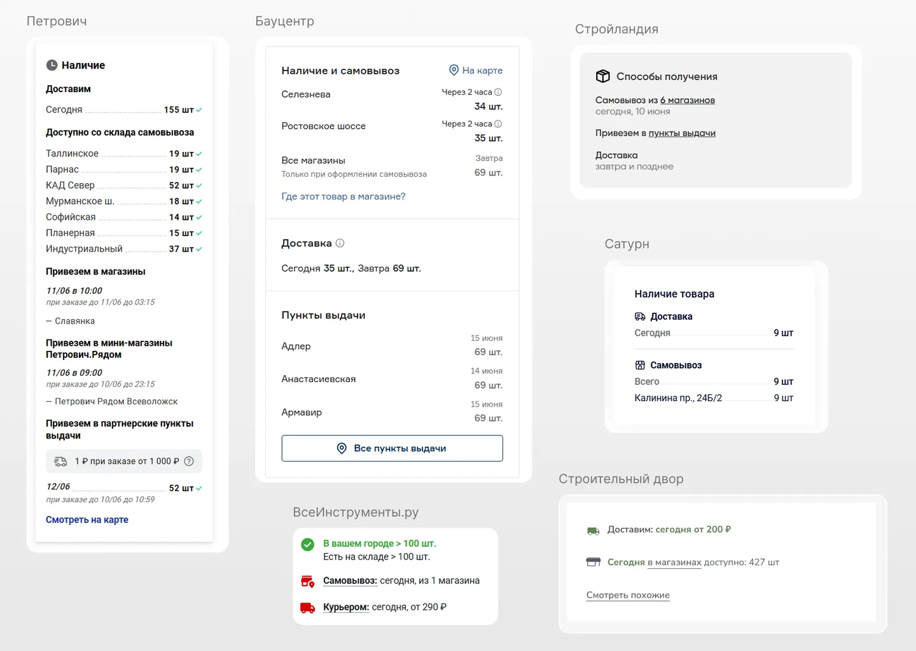Open the На карте link in Бауцентр
Viewport: 916px width, 651px height.
coord(482,70)
